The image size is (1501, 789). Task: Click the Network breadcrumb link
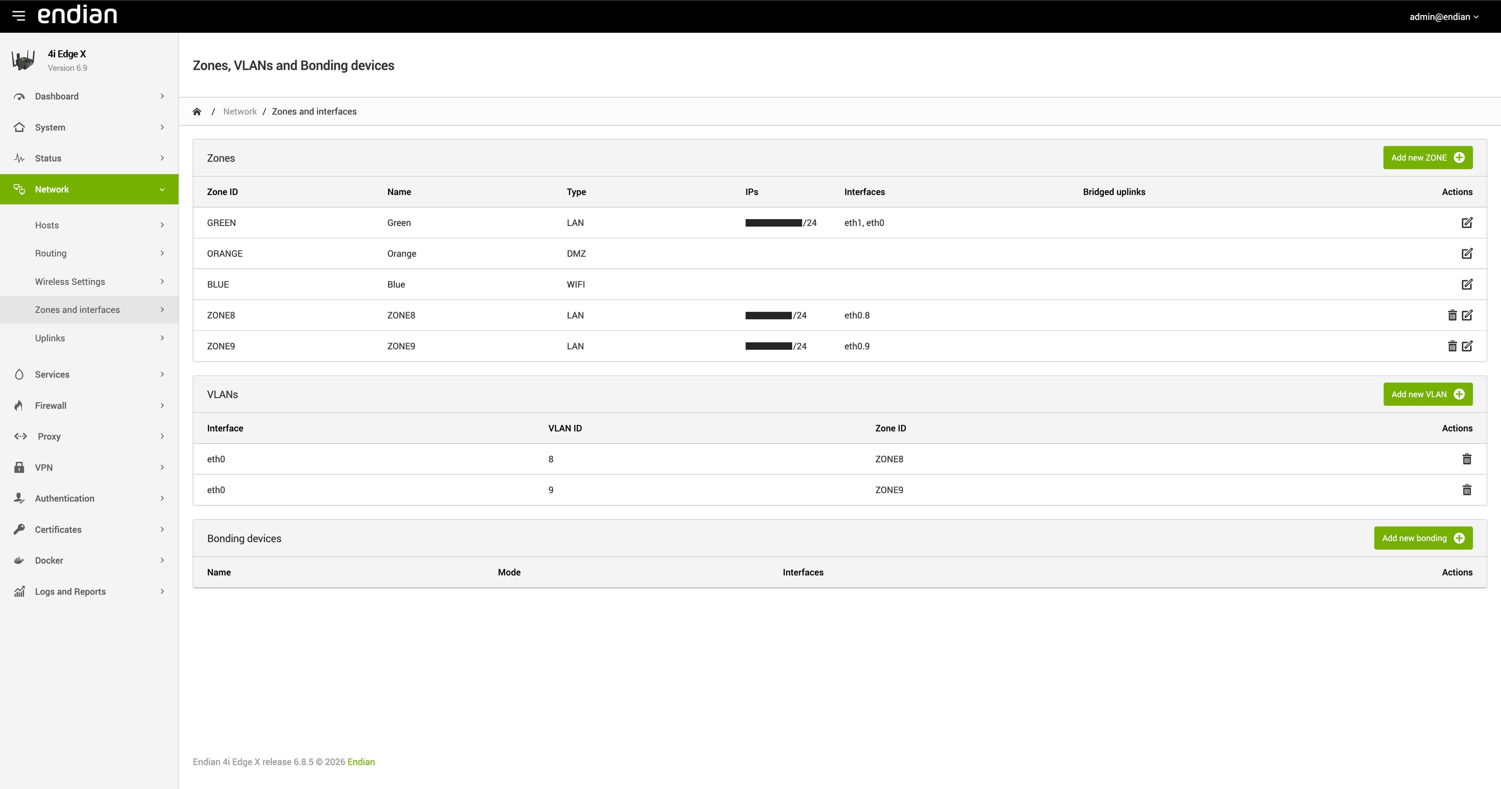239,111
